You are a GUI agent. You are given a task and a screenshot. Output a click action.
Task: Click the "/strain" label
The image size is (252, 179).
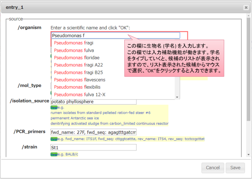pos(29,147)
